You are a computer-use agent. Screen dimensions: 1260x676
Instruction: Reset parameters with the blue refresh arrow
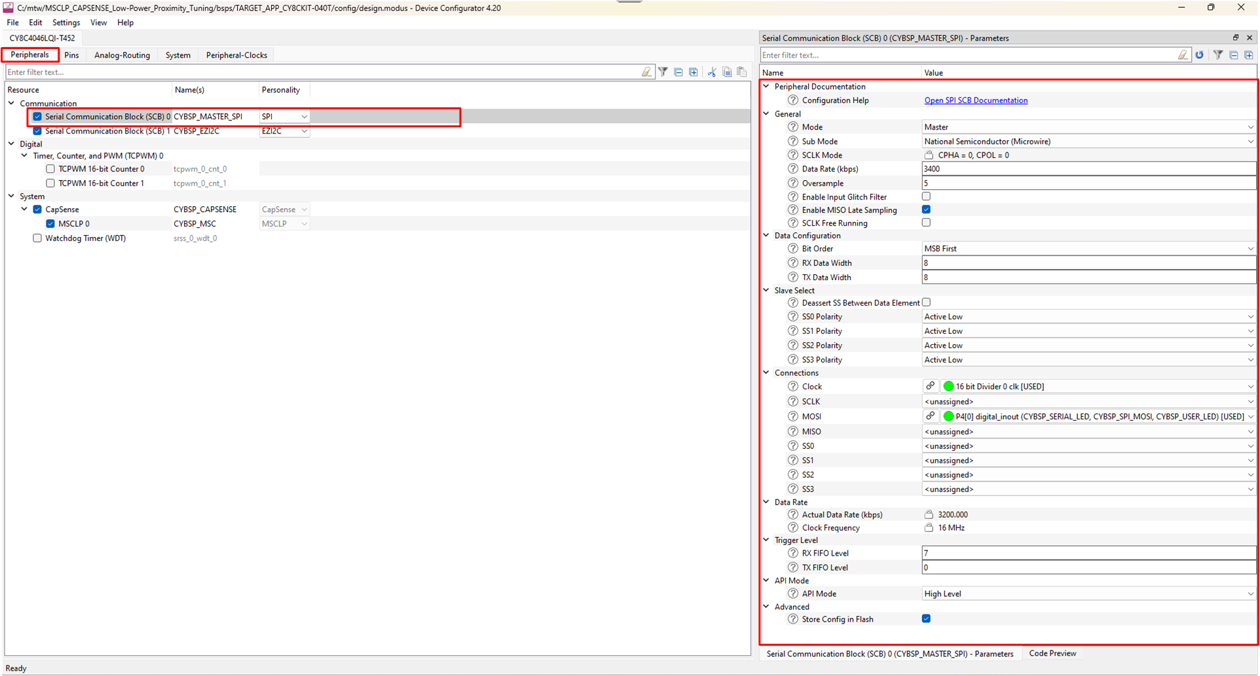(x=1200, y=55)
